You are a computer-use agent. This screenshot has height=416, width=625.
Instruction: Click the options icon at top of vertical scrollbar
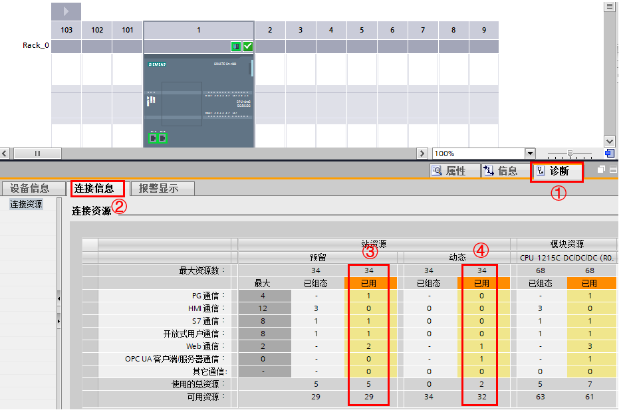610,7
